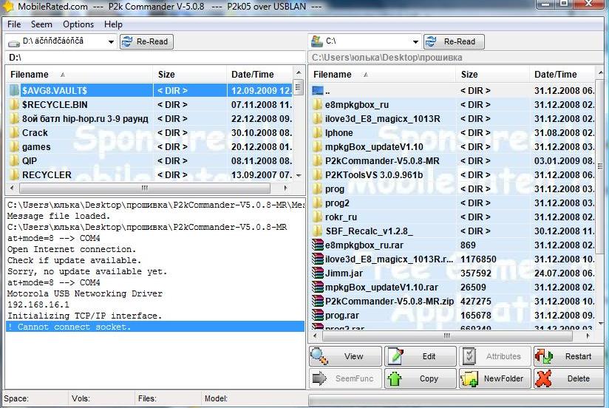The image size is (609, 408).
Task: Click left pane vertical scroll down arrow
Action: [x=299, y=176]
